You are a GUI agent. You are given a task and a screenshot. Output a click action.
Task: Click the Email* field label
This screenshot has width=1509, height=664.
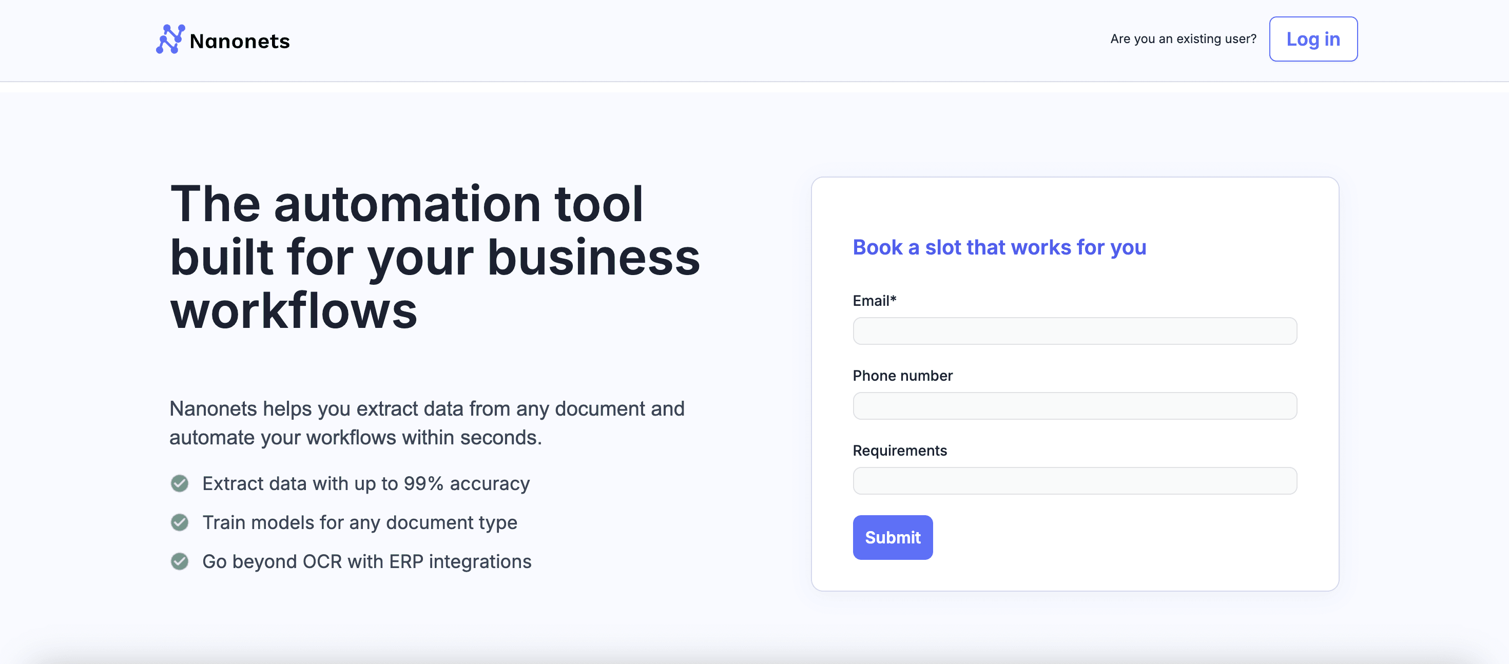(x=874, y=300)
